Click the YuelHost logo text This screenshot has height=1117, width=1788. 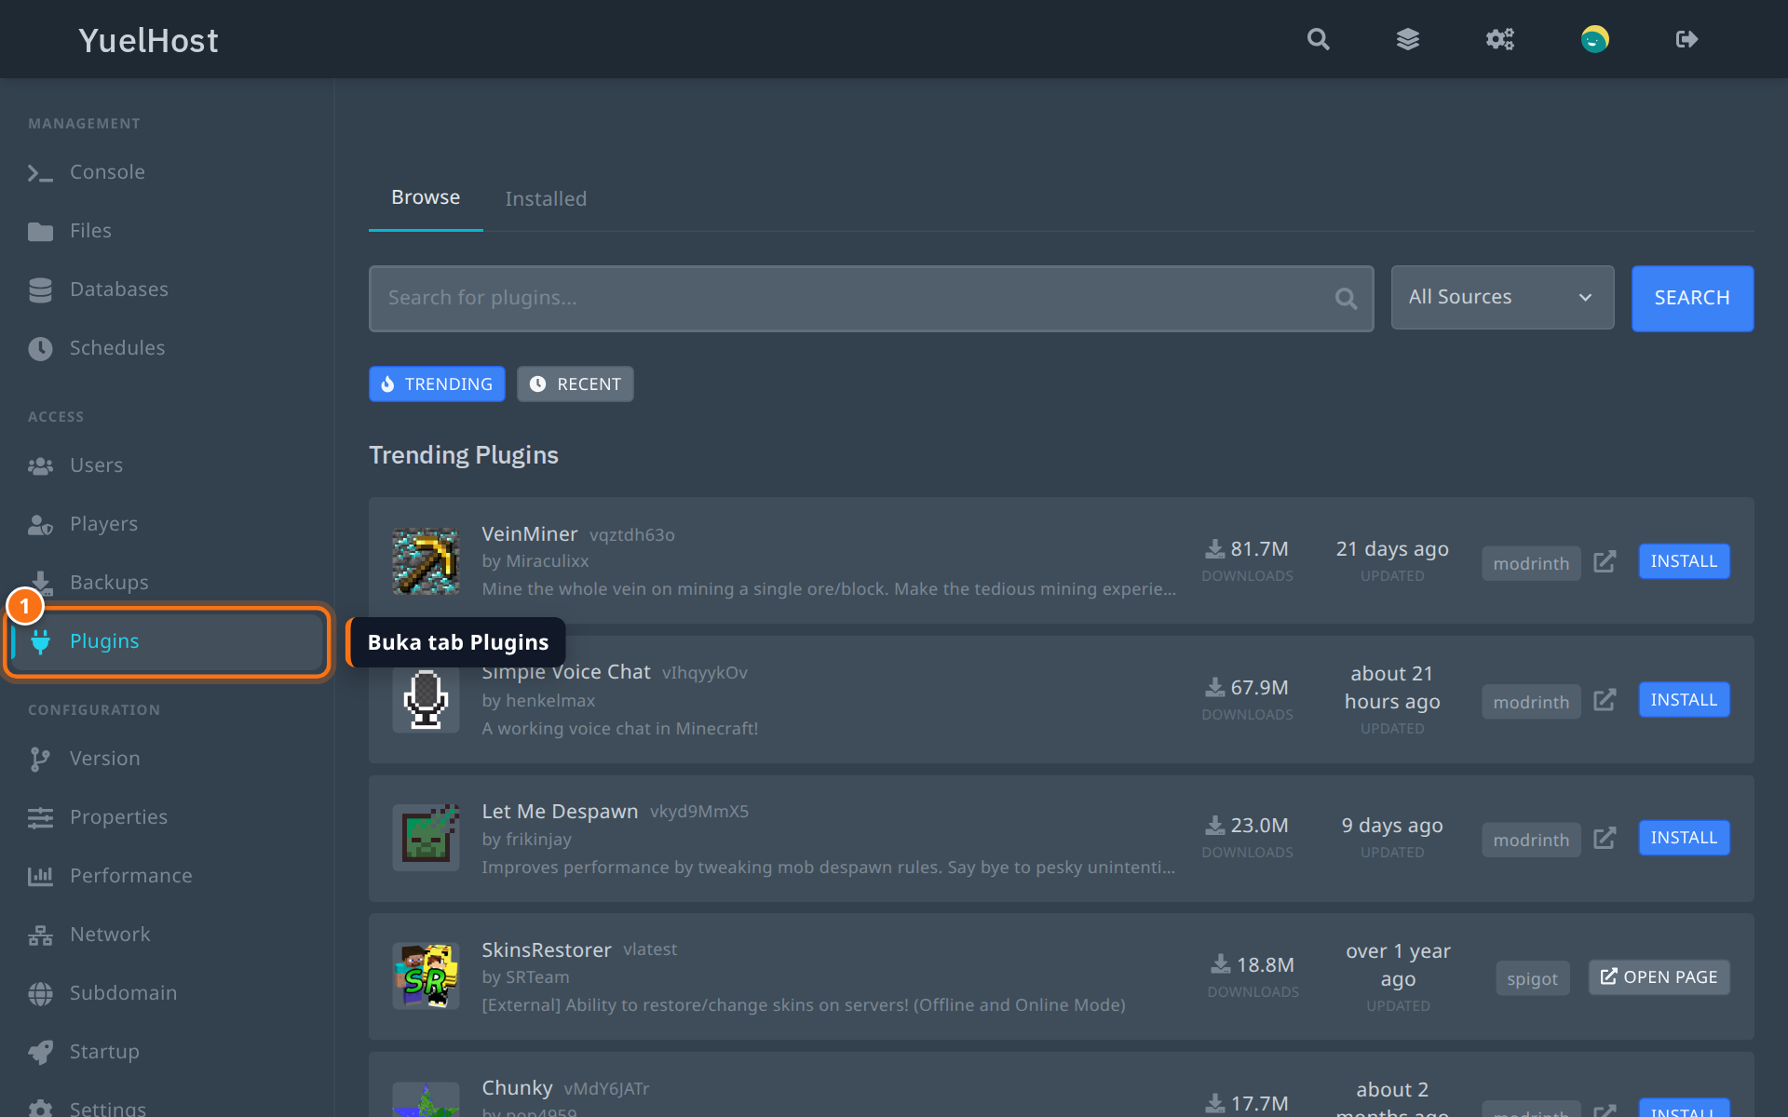point(148,40)
